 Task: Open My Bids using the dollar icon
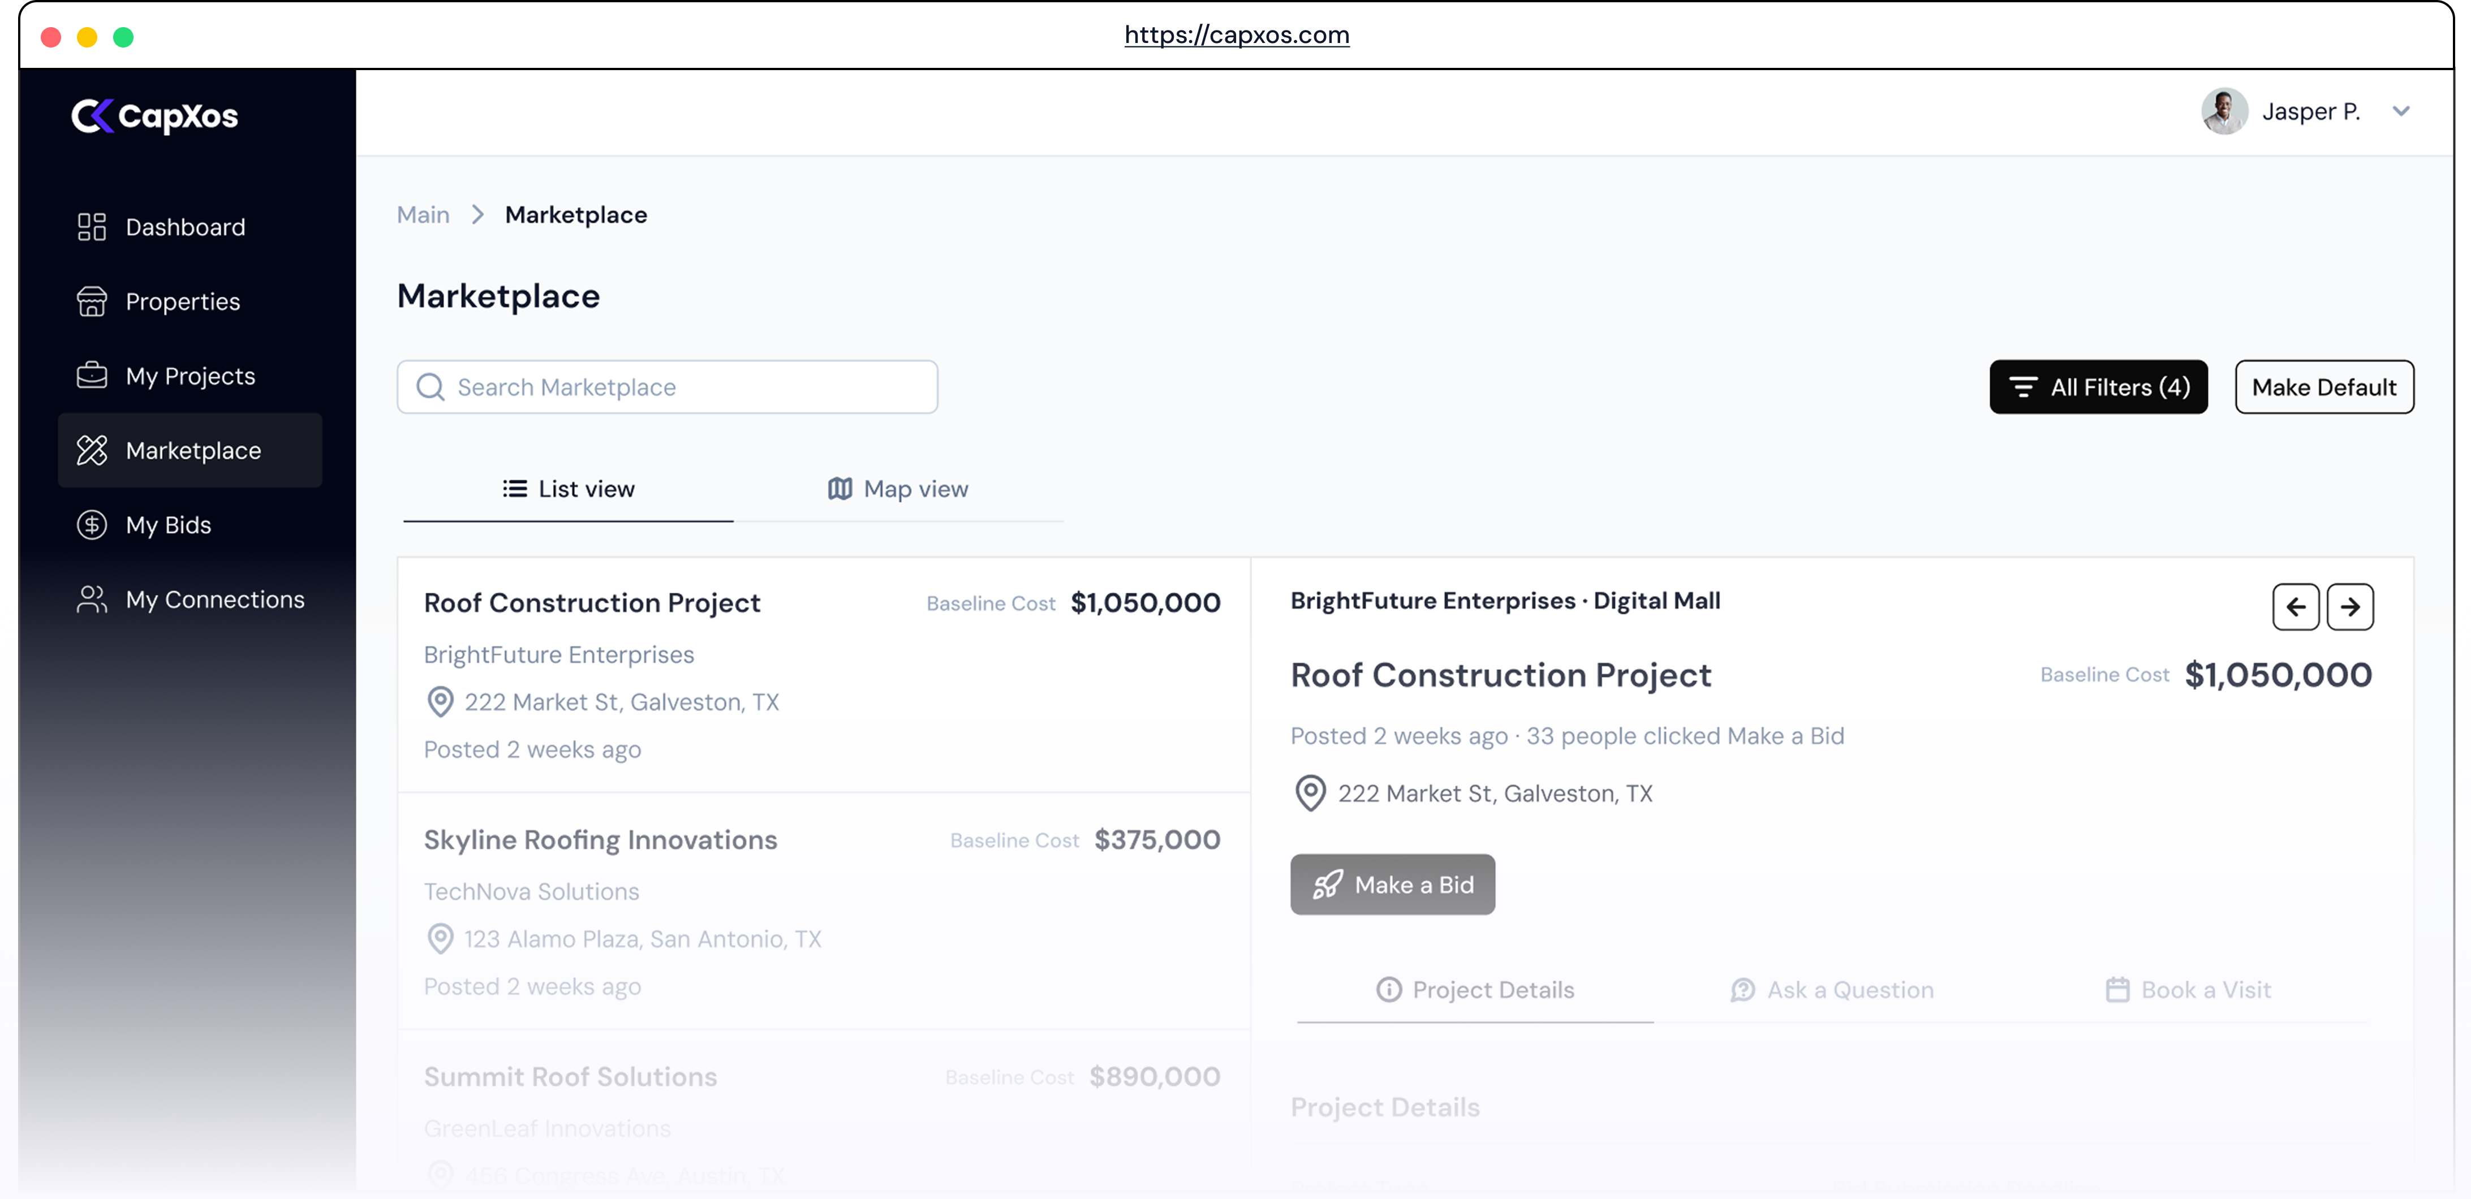click(x=91, y=525)
